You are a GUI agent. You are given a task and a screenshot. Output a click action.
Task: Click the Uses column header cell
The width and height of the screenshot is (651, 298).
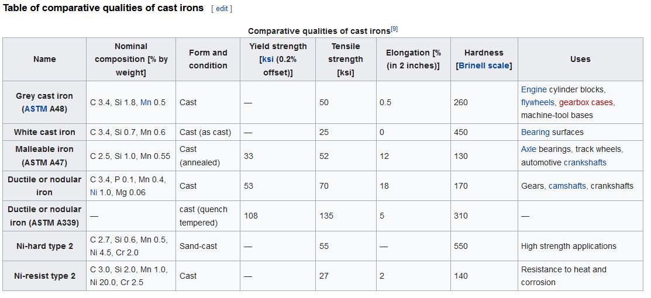(580, 59)
